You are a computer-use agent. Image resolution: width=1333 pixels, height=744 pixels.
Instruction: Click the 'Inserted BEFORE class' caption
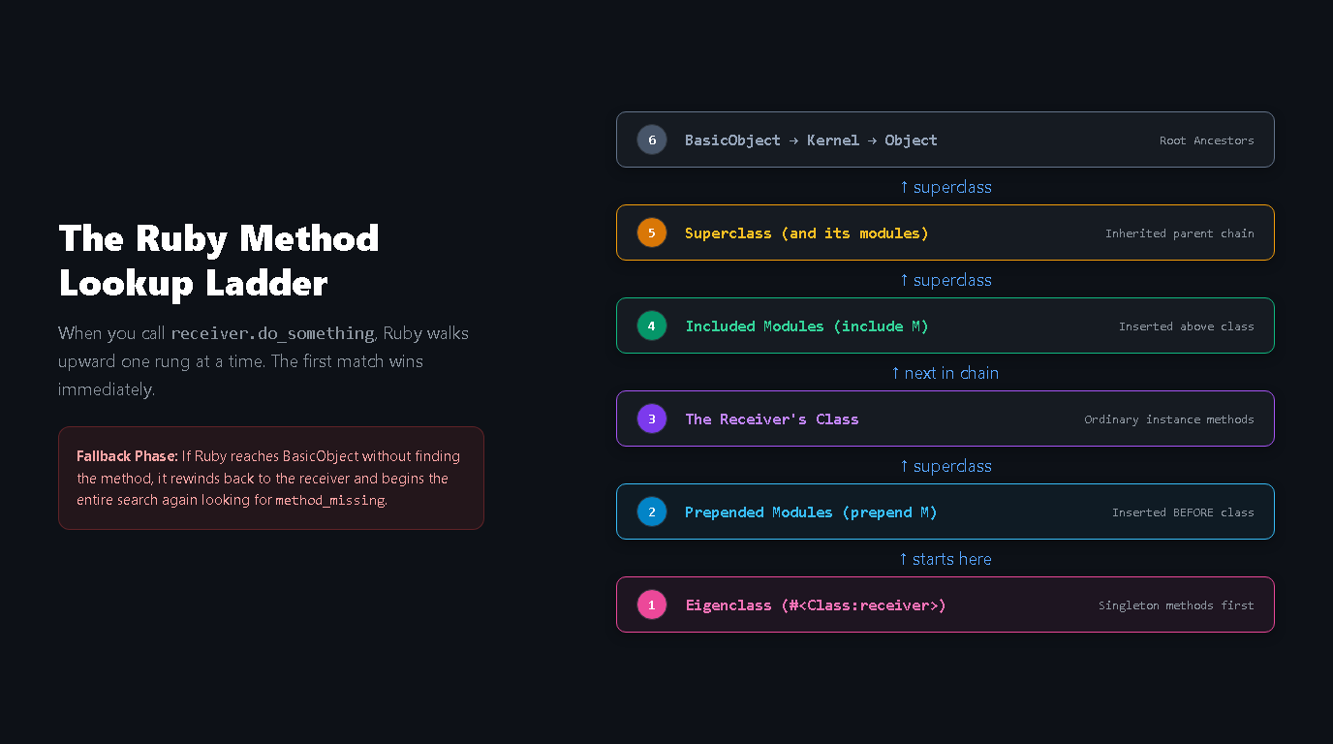click(x=1183, y=512)
